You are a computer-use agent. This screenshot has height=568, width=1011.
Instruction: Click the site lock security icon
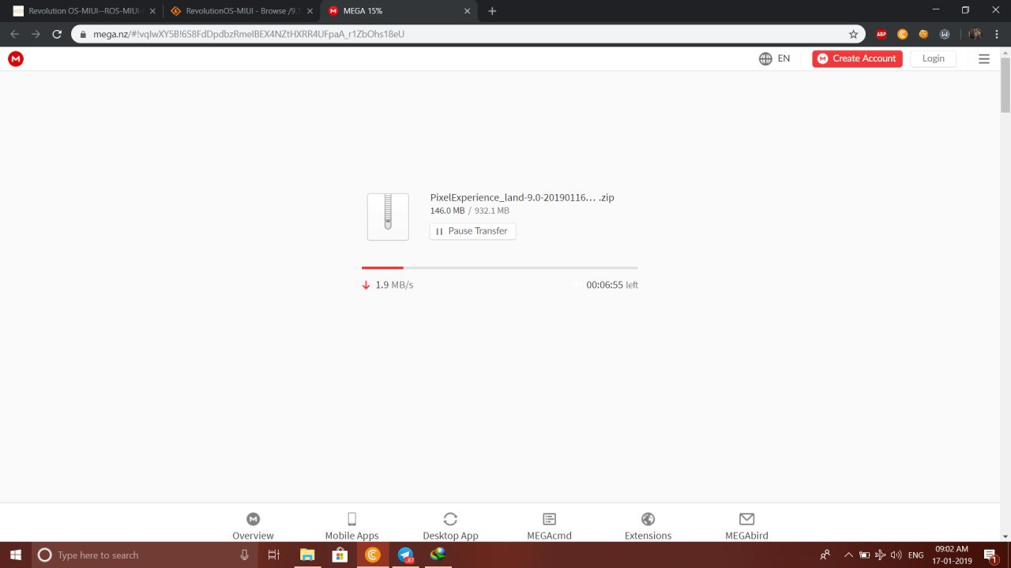(83, 34)
